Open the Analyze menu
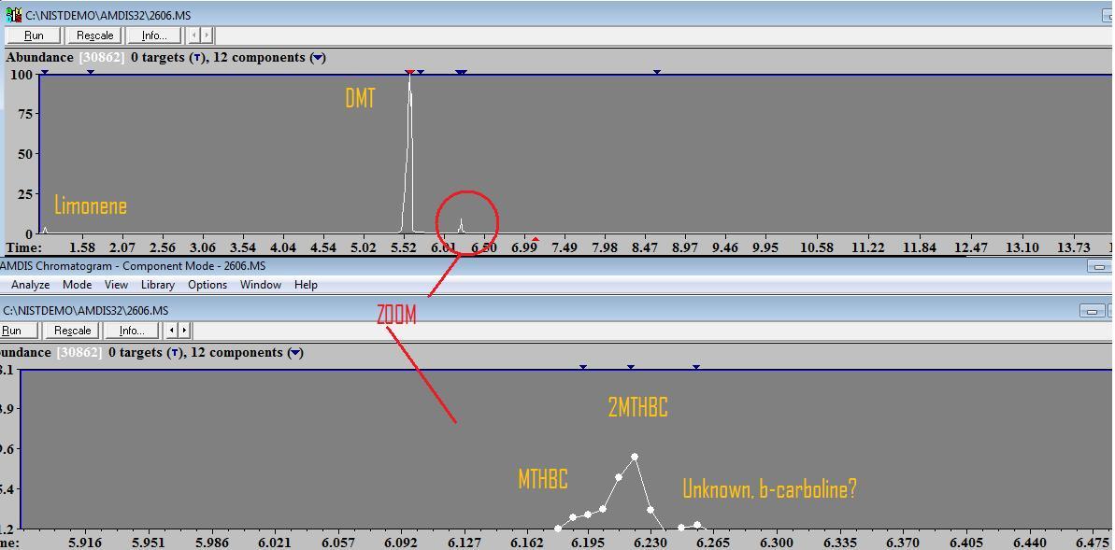Image resolution: width=1115 pixels, height=550 pixels. pyautogui.click(x=30, y=285)
